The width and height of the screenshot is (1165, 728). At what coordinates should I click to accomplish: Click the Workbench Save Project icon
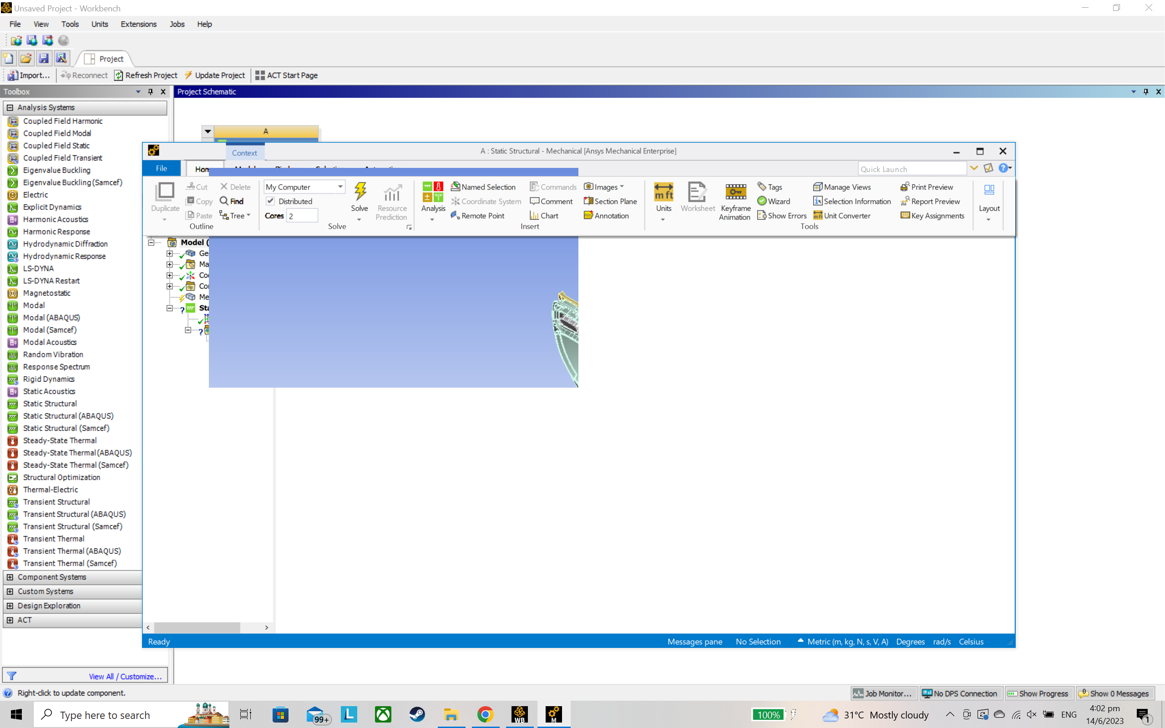point(43,59)
